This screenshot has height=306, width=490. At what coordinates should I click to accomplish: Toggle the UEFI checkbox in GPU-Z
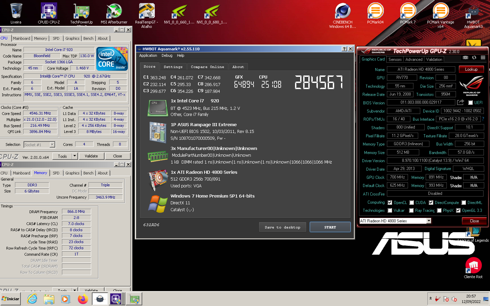471,102
